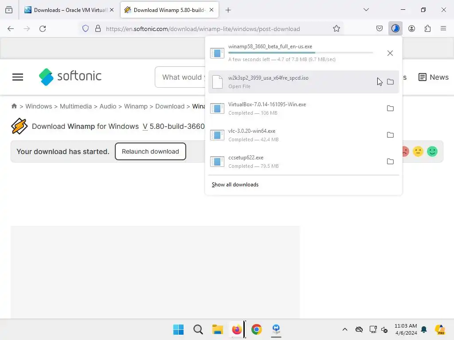The width and height of the screenshot is (454, 340).
Task: Open Firefox account icon
Action: tap(411, 29)
